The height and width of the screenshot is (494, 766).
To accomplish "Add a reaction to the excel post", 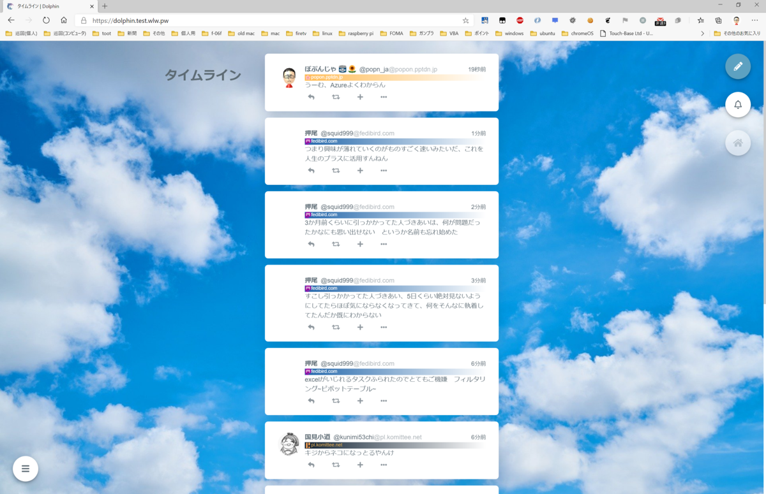I will click(360, 401).
